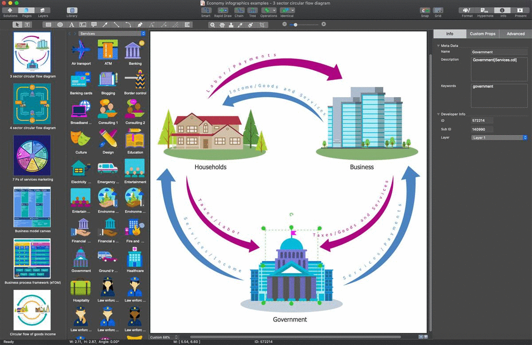Toggle the Library panel button
Image resolution: width=532 pixels, height=345 pixels.
pos(71,10)
